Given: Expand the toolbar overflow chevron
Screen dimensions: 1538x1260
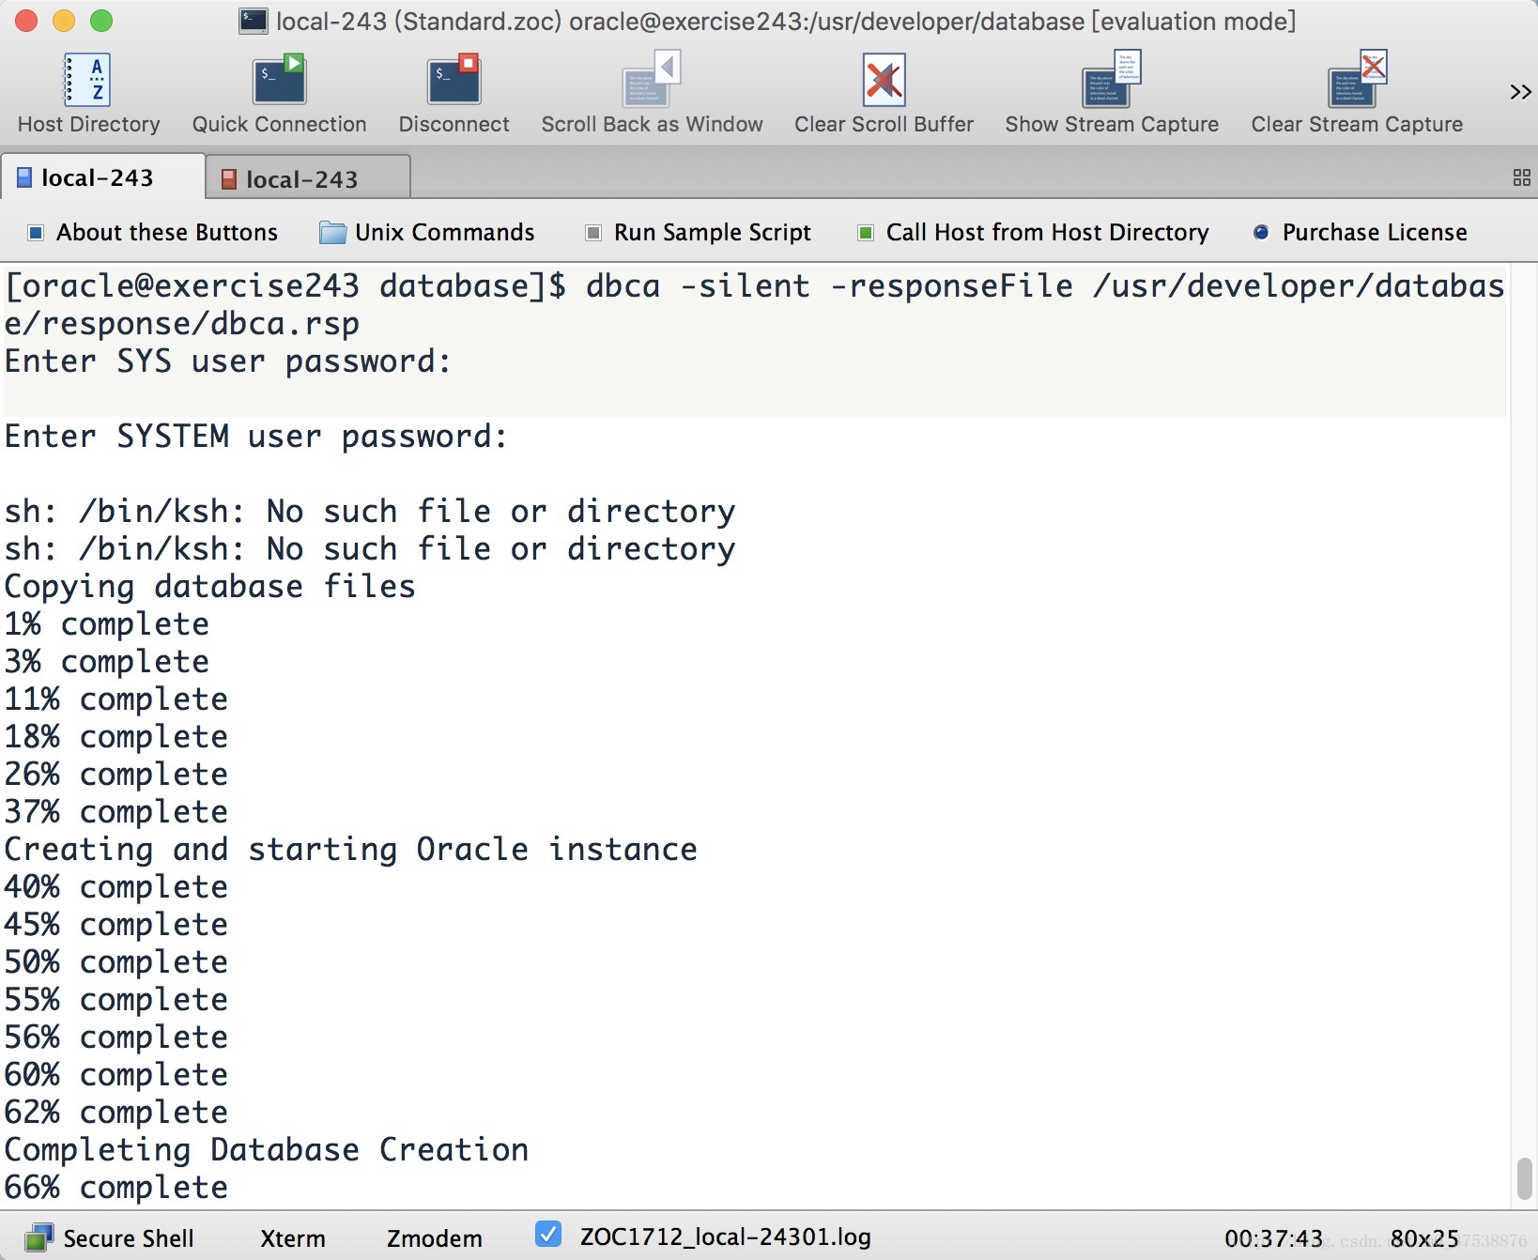Looking at the screenshot, I should click(x=1520, y=92).
